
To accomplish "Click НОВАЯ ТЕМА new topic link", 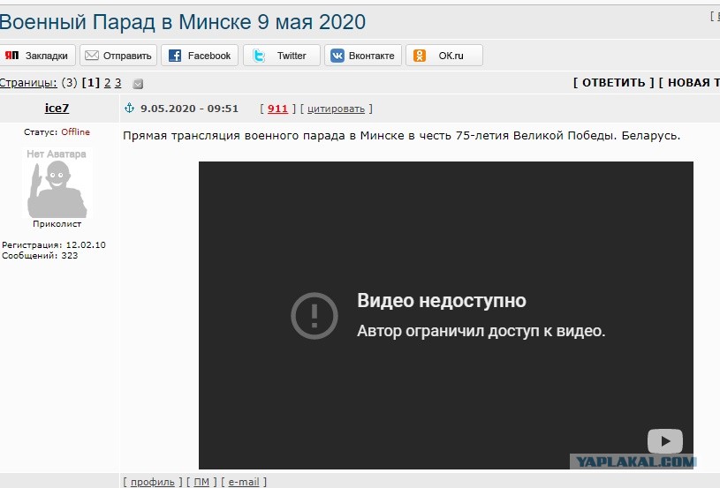I will click(x=689, y=83).
